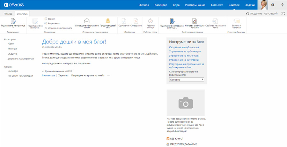Screen dimensions: 287x147
Task: Select the Идеи category
Action: pos(11,43)
